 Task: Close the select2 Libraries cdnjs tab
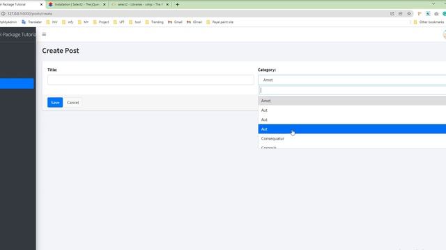click(x=167, y=5)
